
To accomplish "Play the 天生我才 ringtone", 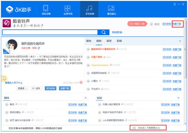I will coord(88,89).
